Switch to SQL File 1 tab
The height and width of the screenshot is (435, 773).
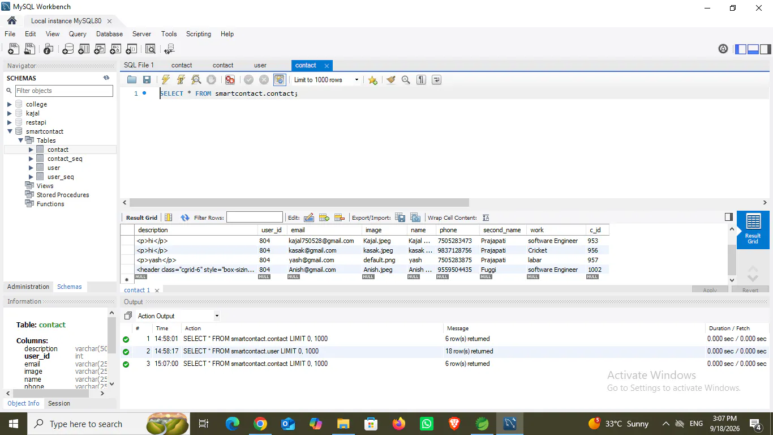click(139, 65)
